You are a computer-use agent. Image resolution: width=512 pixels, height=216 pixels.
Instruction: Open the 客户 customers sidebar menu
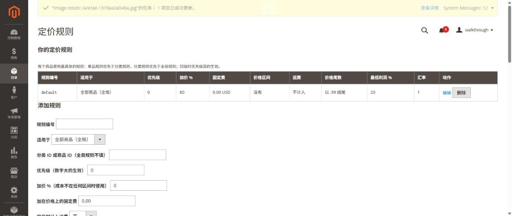point(14,93)
